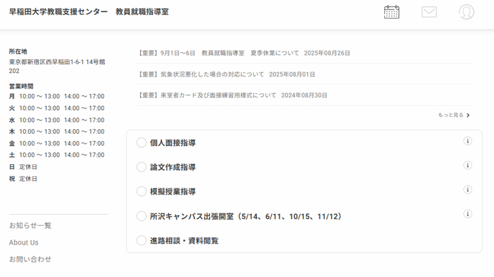Expand news with もっと見る chevron

[x=454, y=116]
